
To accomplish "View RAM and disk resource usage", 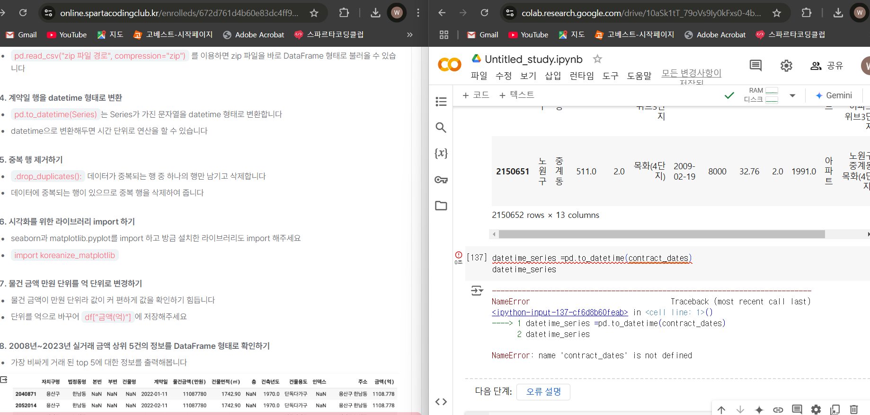I will pyautogui.click(x=761, y=95).
